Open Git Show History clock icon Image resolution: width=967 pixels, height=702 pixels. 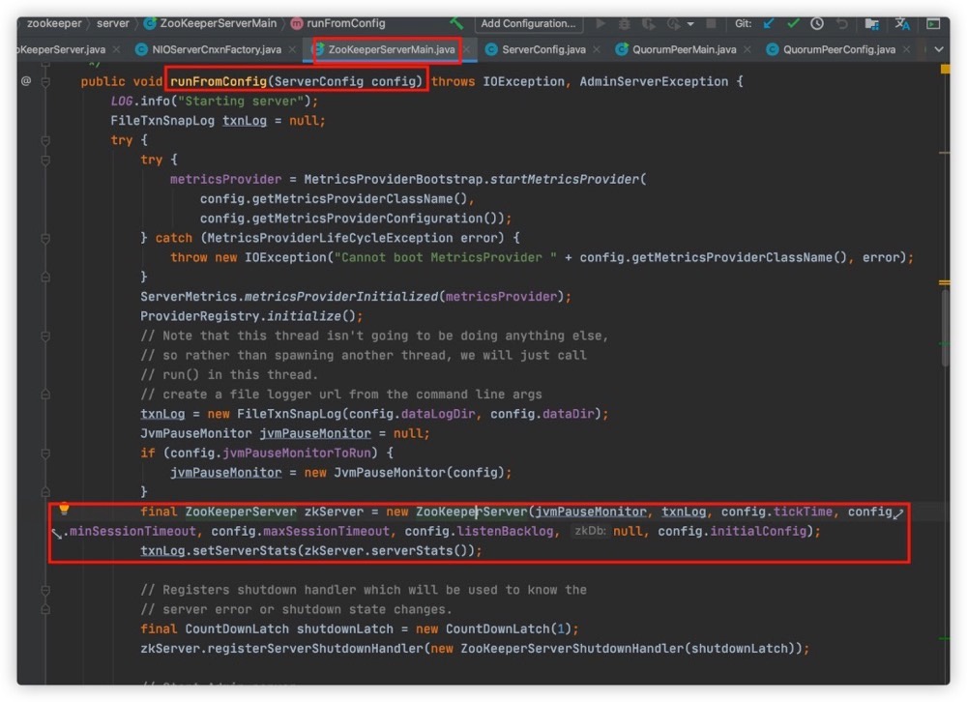point(817,23)
